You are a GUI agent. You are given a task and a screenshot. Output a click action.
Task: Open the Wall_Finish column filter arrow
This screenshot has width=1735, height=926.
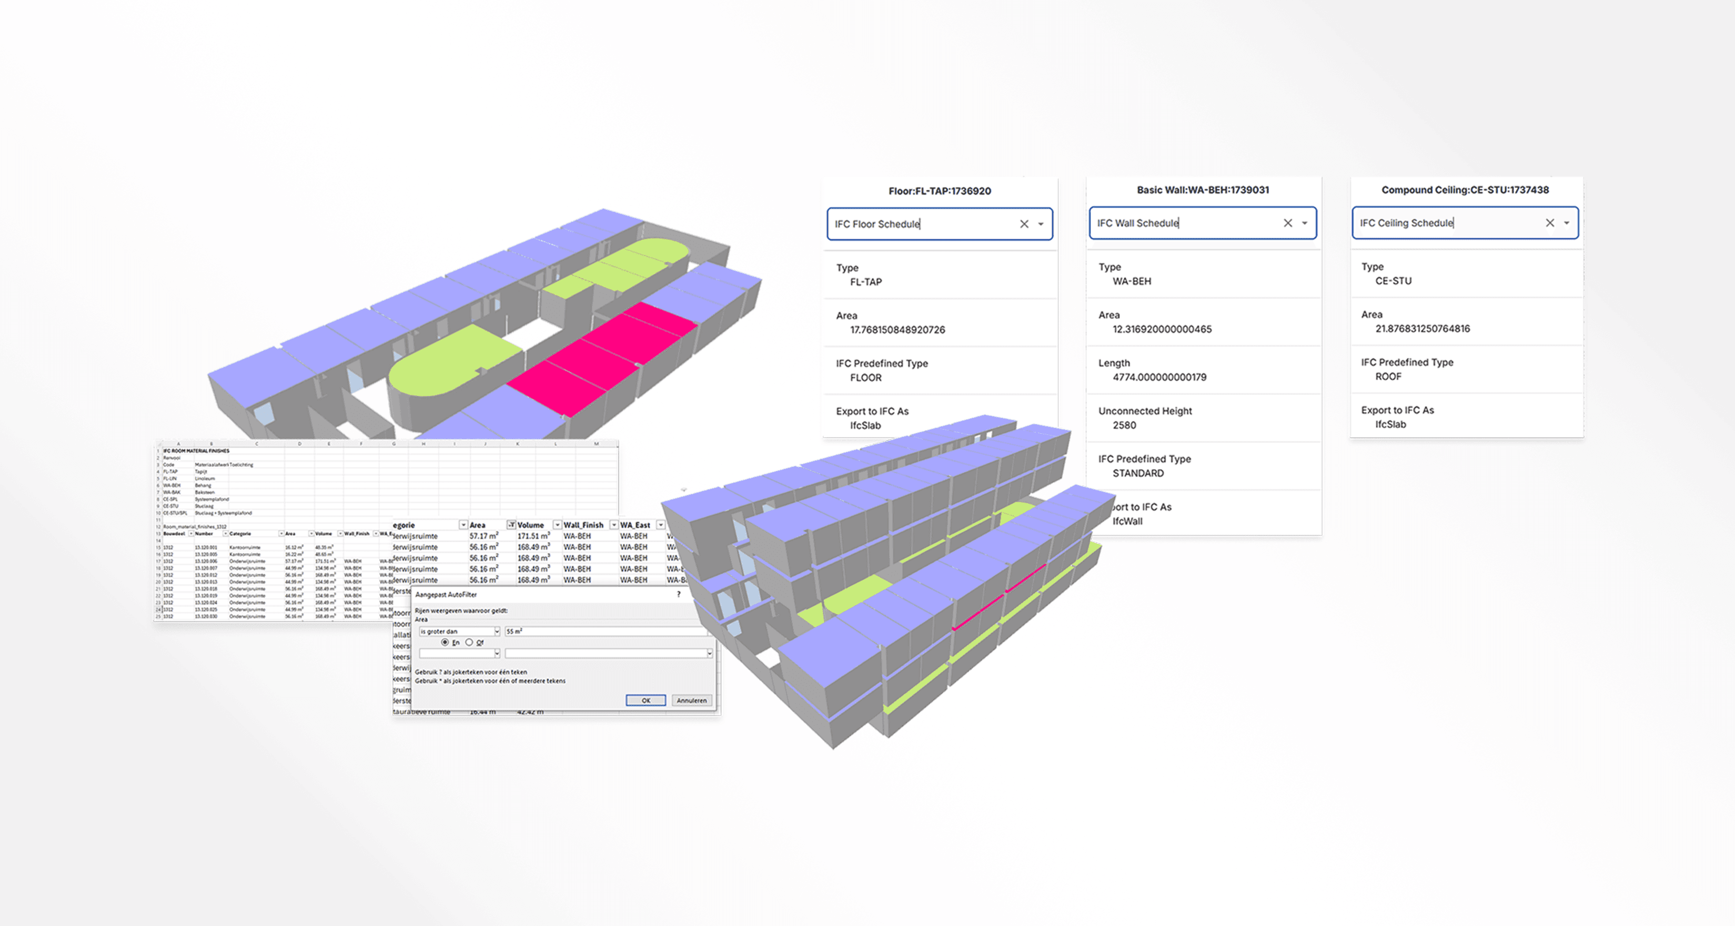pos(613,525)
